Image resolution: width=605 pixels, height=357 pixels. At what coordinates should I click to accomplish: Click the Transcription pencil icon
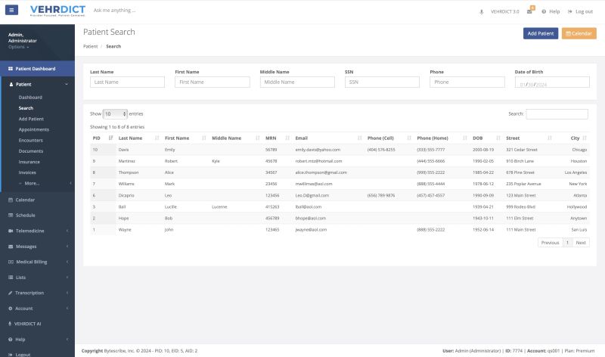[11, 293]
